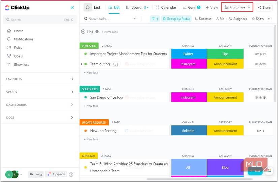Collapse the sidebar with double chevron icon

pos(72,8)
